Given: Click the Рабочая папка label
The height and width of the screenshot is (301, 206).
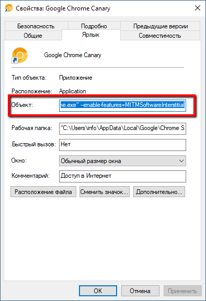Looking at the screenshot, I should (32, 128).
